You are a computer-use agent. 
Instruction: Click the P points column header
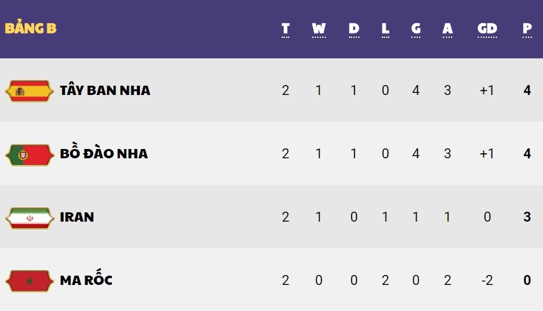pos(527,29)
